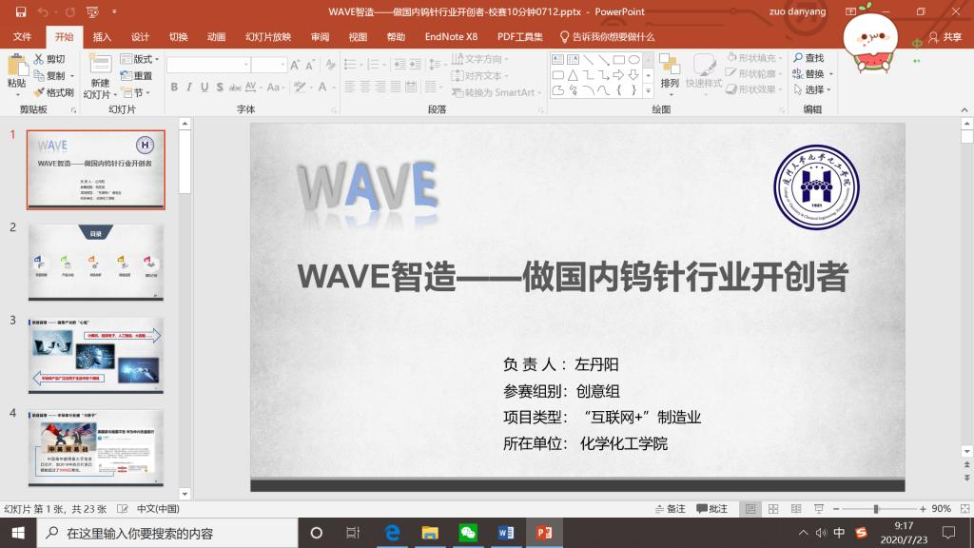
Task: Click fit slide to window icon
Action: pos(964,509)
